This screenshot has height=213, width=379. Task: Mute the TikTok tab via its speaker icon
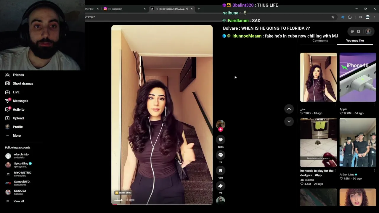click(187, 9)
